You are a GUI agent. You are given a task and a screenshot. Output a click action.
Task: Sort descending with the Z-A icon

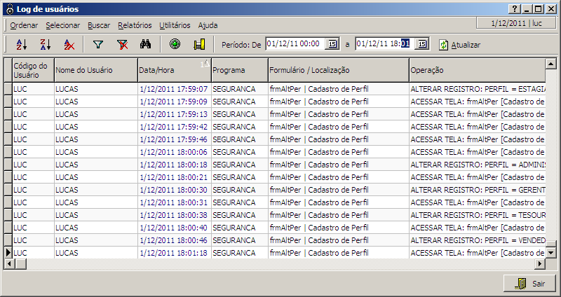click(45, 44)
